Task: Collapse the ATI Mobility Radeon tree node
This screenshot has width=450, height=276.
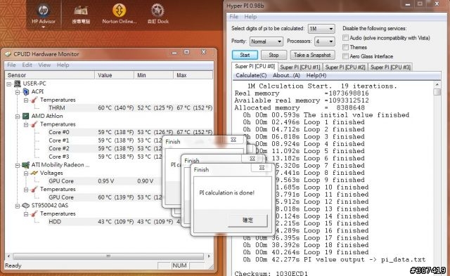Action: (x=18, y=165)
